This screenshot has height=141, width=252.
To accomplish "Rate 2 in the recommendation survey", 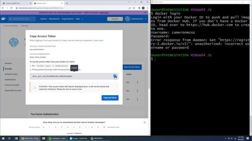I will click(56, 127).
